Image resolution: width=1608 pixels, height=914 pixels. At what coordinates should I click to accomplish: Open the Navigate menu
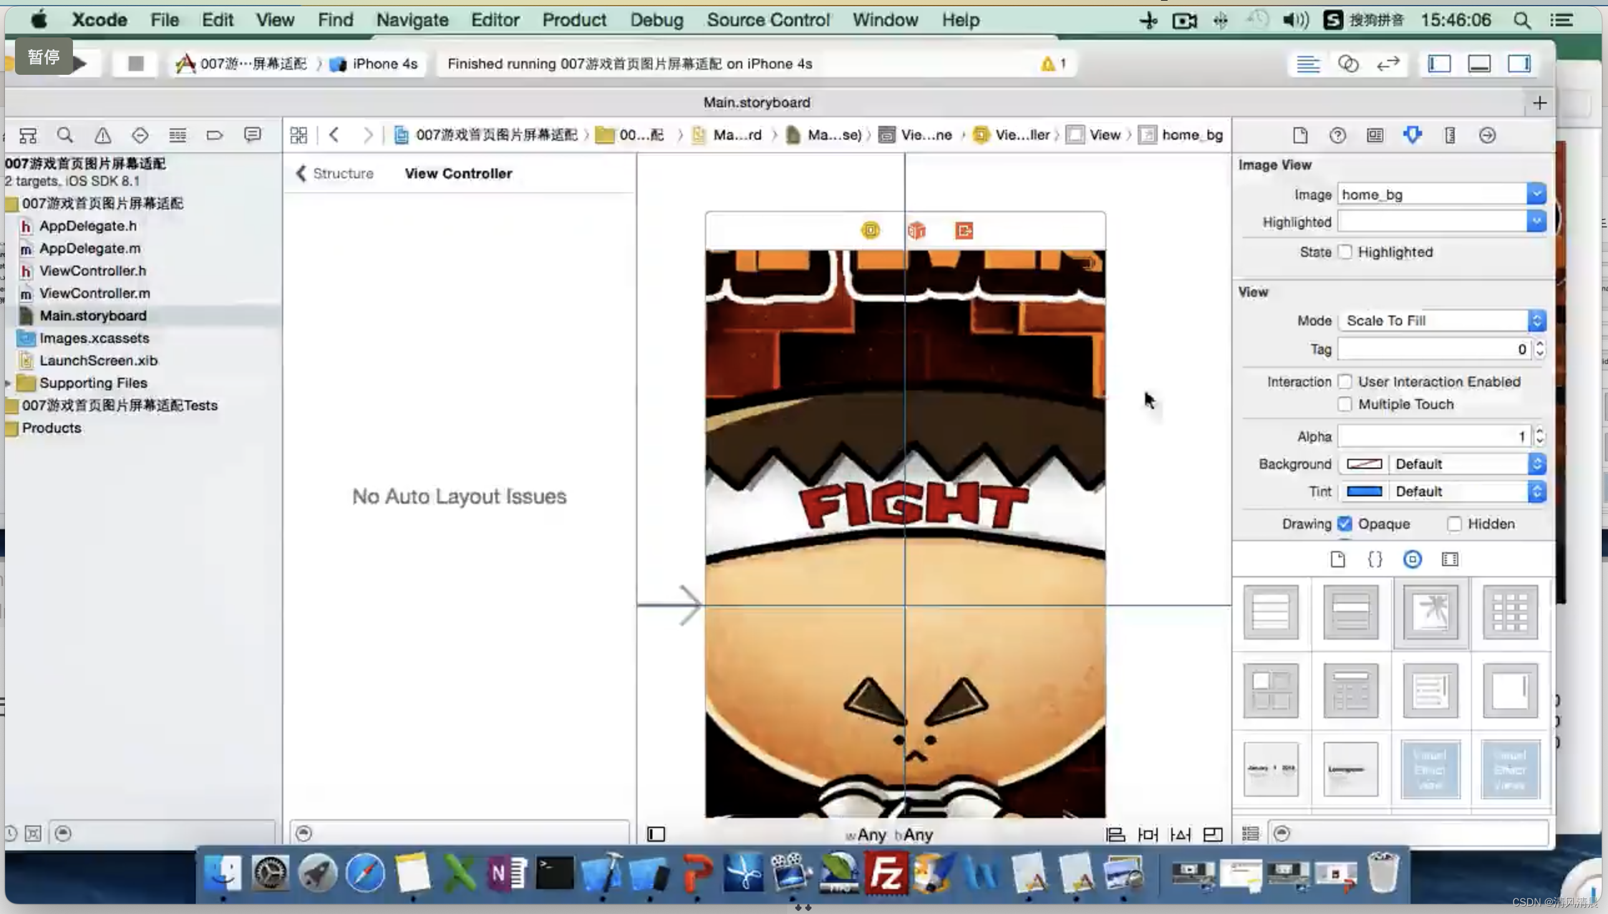(412, 20)
